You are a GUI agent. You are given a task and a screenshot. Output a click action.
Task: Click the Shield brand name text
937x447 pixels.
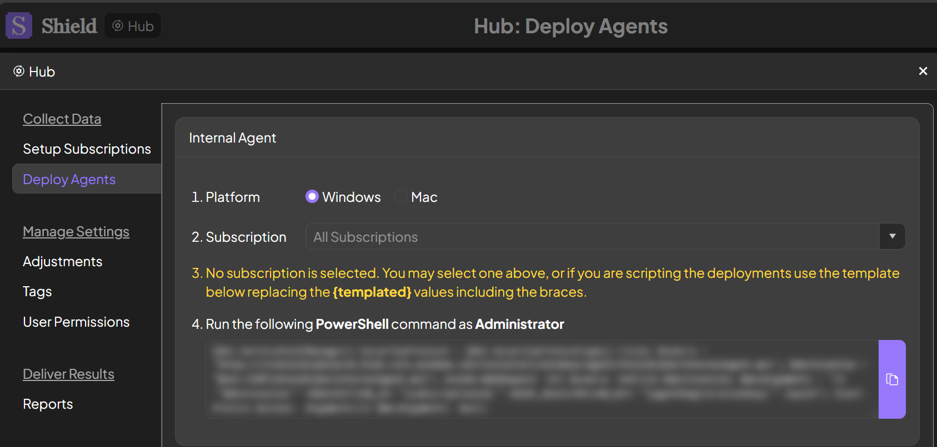pos(69,26)
